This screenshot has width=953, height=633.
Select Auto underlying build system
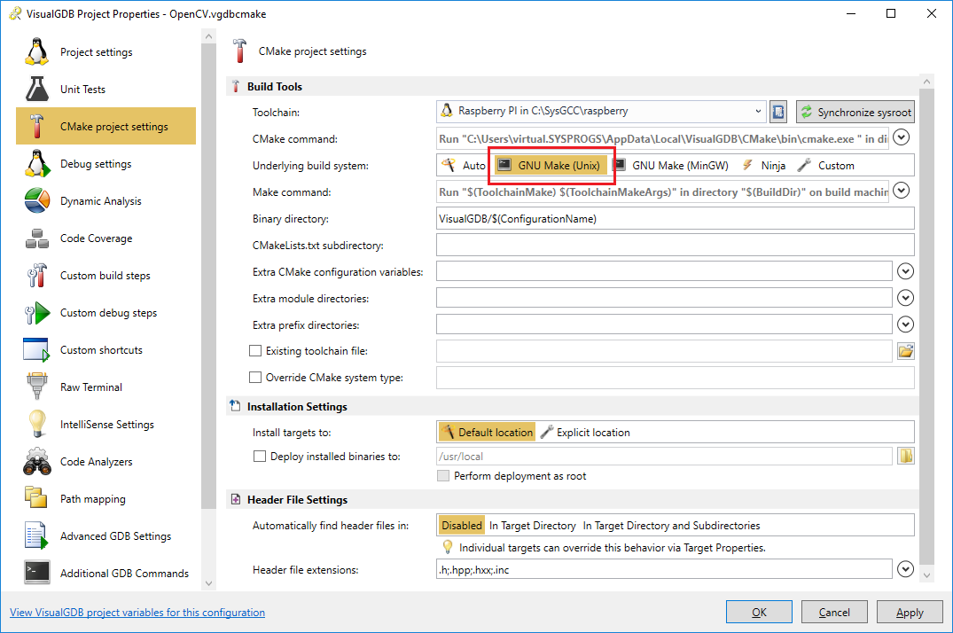(465, 166)
